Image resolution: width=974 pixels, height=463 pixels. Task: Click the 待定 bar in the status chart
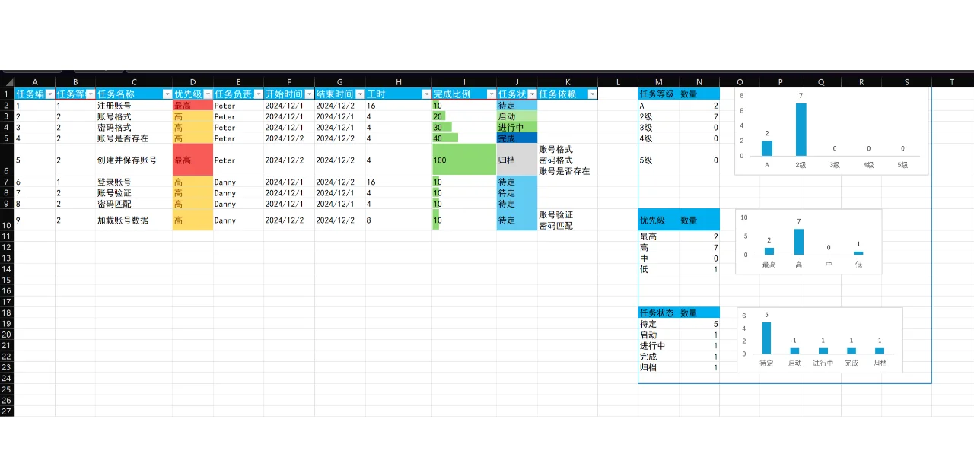(766, 338)
